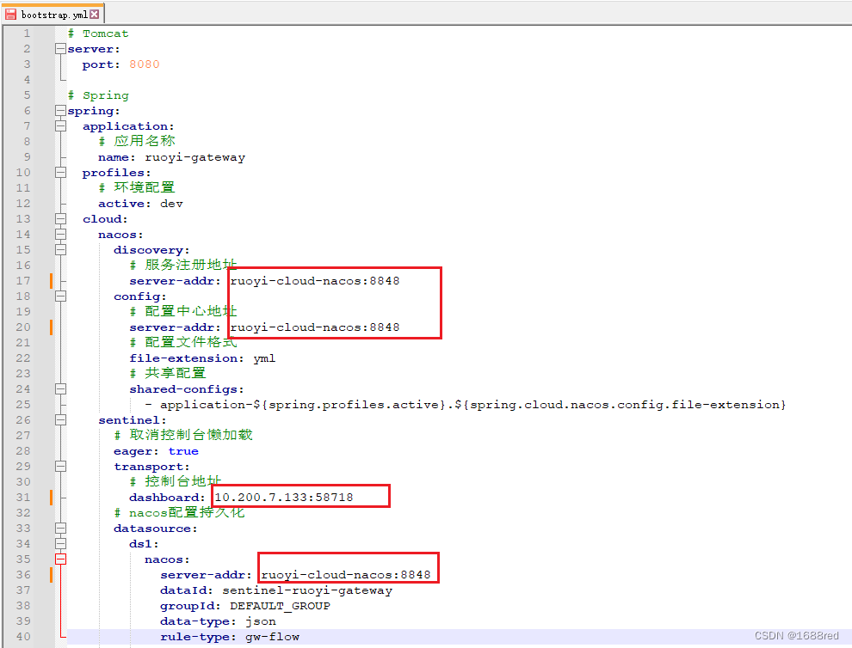
Task: Click the dashboard address 10.200.7.133:58718
Action: (x=284, y=498)
